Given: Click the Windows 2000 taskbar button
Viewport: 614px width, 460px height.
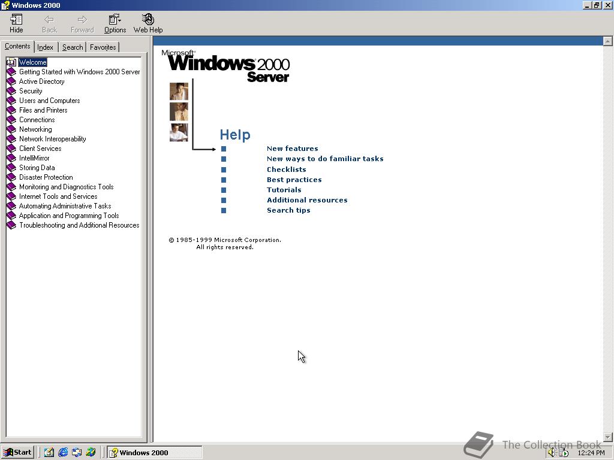Looking at the screenshot, I should (x=155, y=453).
